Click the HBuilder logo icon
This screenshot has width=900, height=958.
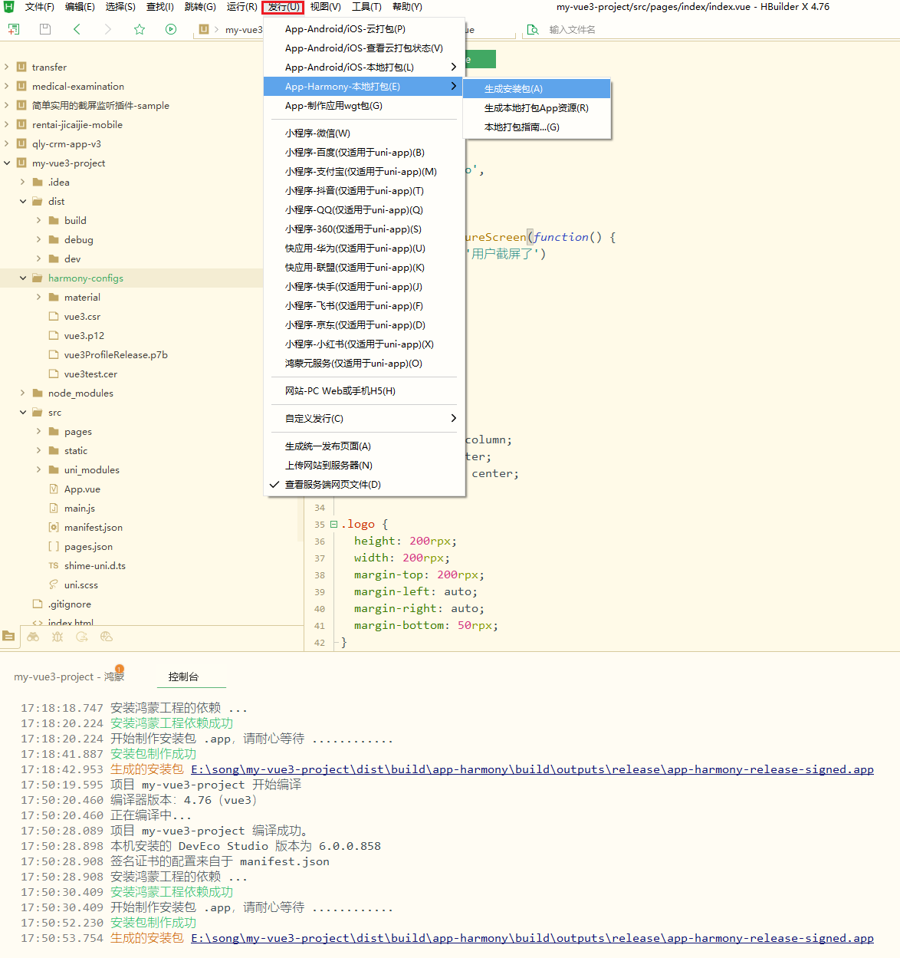[x=8, y=7]
